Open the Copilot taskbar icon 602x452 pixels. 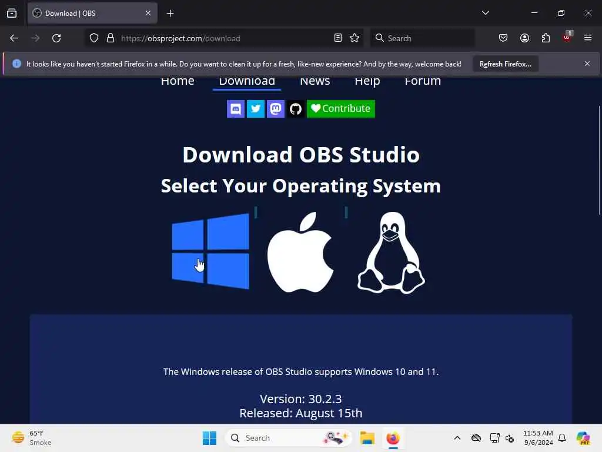coord(583,438)
